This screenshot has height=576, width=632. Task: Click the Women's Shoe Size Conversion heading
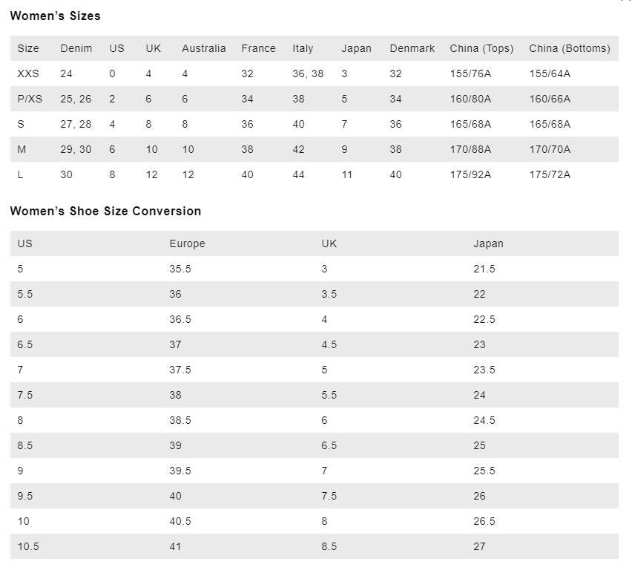tap(105, 211)
